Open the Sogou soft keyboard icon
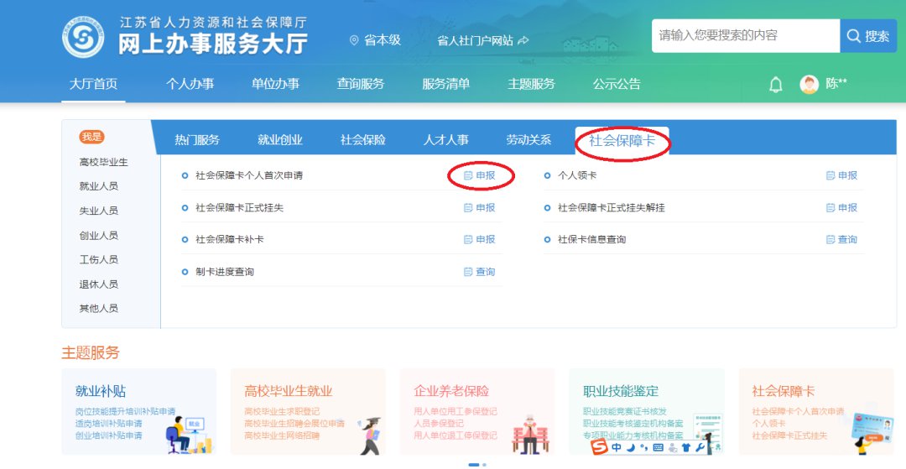Viewport: 906px width, 469px height. [658, 447]
